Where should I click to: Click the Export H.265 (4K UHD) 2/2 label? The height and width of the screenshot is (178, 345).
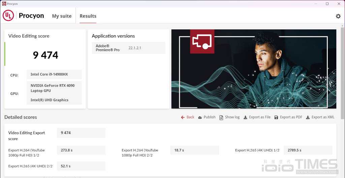pyautogui.click(x=30, y=166)
